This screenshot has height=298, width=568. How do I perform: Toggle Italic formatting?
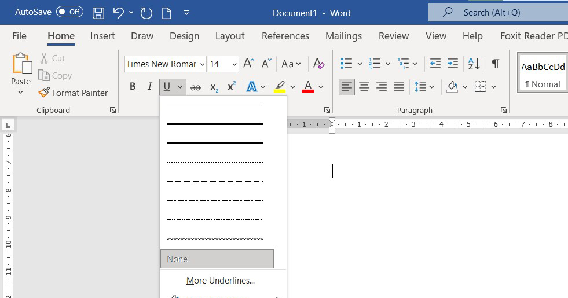(149, 87)
